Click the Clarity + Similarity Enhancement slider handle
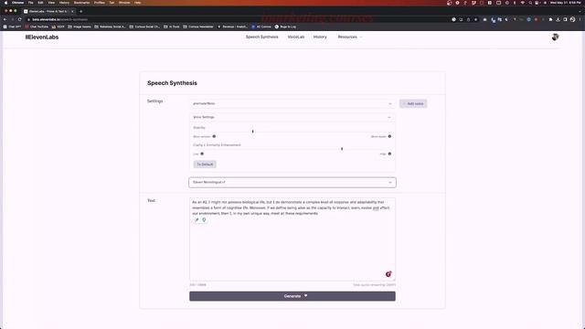The image size is (585, 329). [342, 149]
